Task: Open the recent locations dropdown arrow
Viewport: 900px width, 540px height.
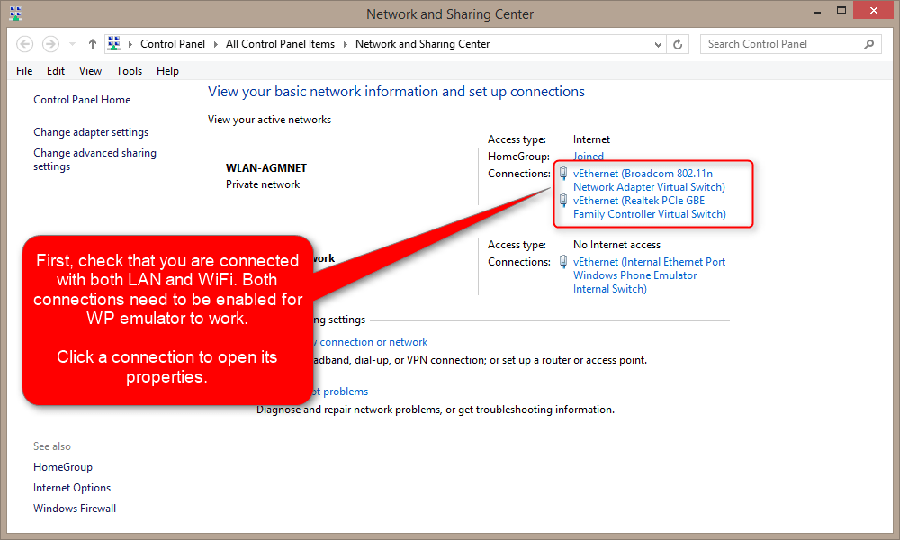Action: (72, 44)
